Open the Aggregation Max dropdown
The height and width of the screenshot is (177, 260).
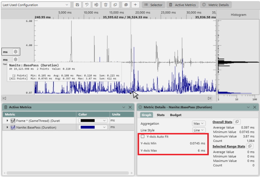(199, 123)
